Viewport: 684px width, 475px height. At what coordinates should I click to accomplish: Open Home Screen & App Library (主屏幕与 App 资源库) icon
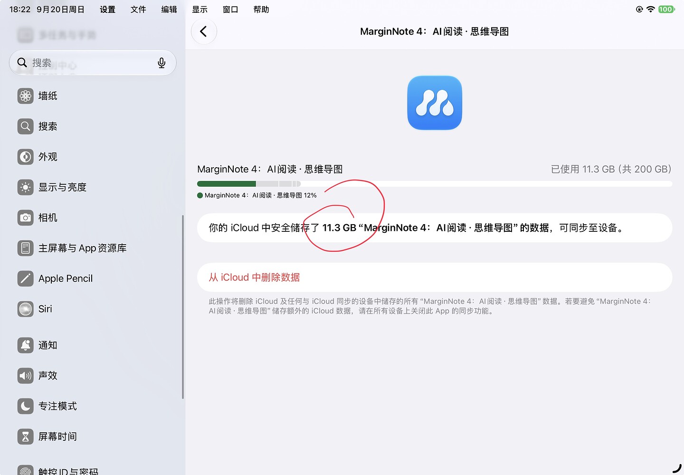[26, 248]
